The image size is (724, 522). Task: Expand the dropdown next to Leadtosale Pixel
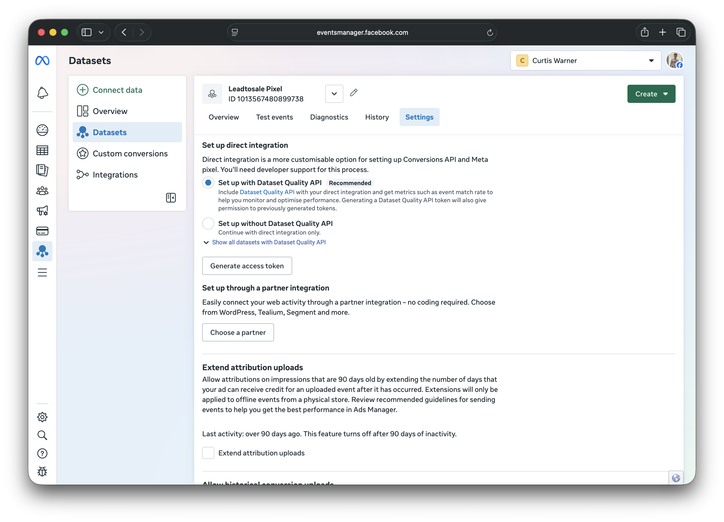pos(334,94)
